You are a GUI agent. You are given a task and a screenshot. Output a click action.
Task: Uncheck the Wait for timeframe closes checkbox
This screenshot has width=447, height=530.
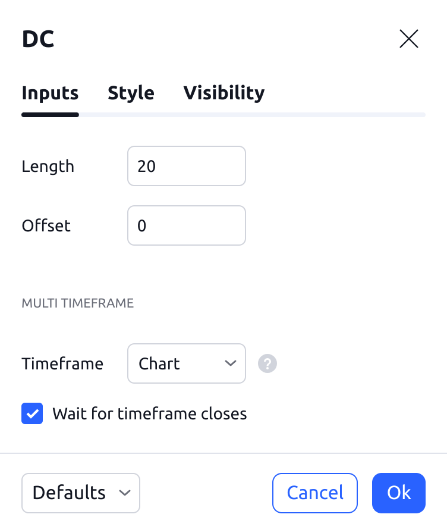(32, 413)
